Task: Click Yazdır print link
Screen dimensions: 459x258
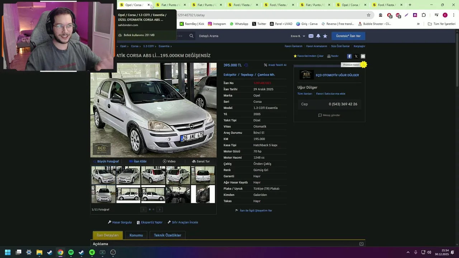Action: coord(333,56)
